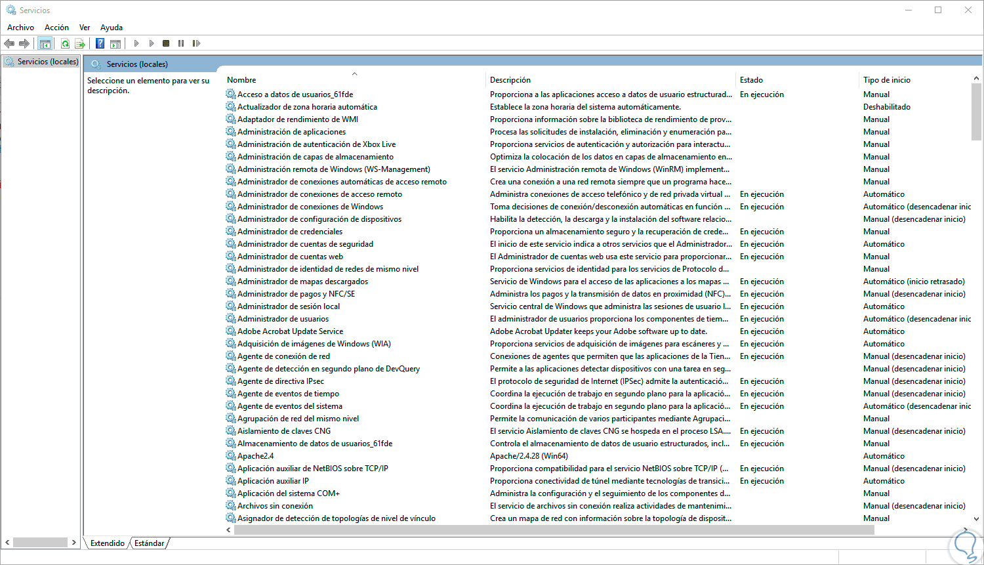Click the export list toolbar icon
984x565 pixels.
pyautogui.click(x=80, y=43)
